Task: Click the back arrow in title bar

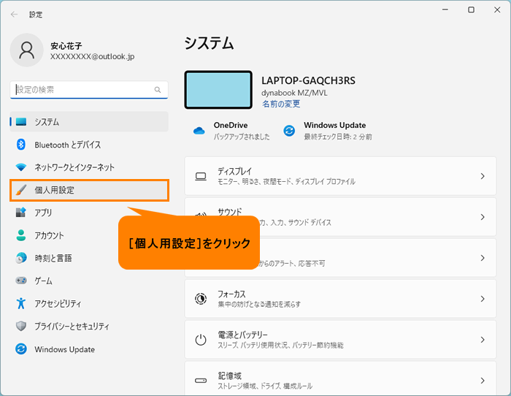Action: 15,14
